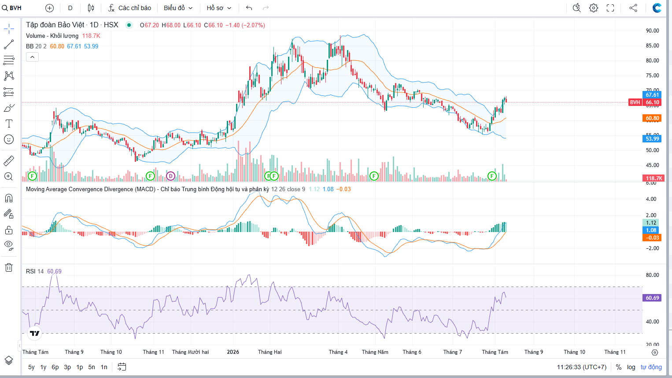Click the orange -0.03 MACD scale label
The image size is (672, 378).
652,238
